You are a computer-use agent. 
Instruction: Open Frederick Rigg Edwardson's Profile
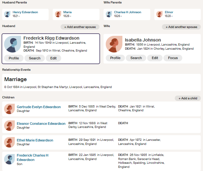tap(14, 58)
